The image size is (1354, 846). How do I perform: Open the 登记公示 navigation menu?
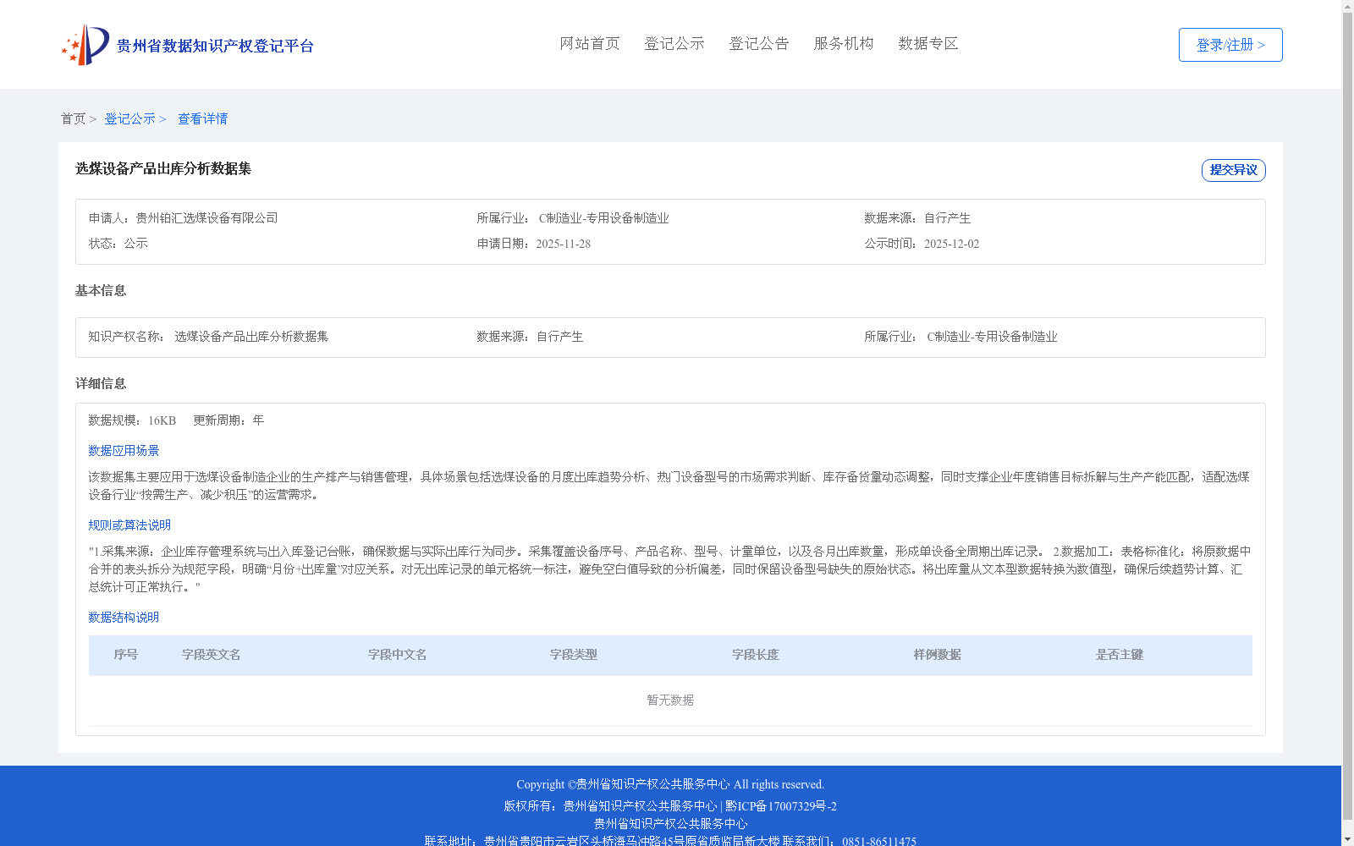tap(674, 44)
